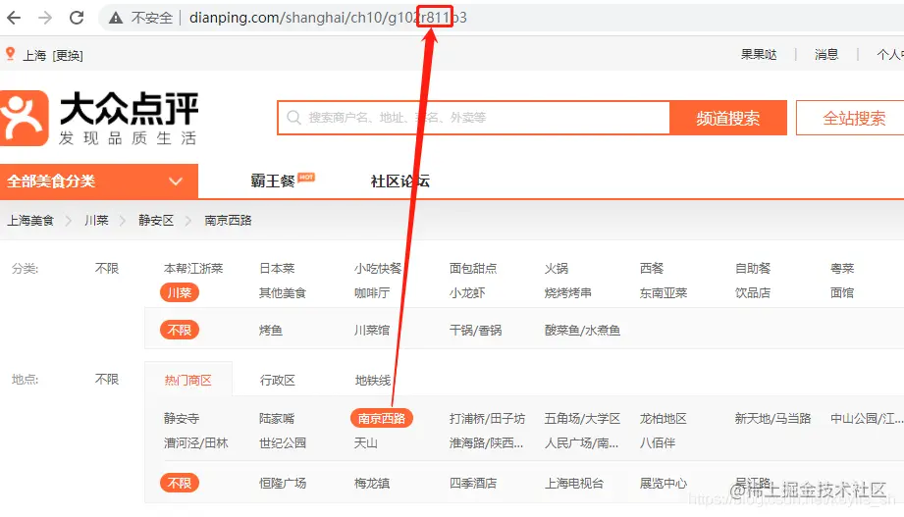Click the browser forward arrow
Screen dimensions: 904x517
click(x=45, y=18)
